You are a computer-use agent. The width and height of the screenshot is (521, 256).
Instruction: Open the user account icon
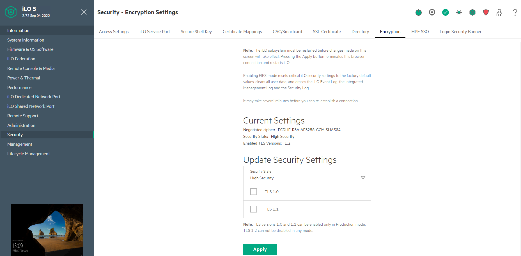pos(499,12)
